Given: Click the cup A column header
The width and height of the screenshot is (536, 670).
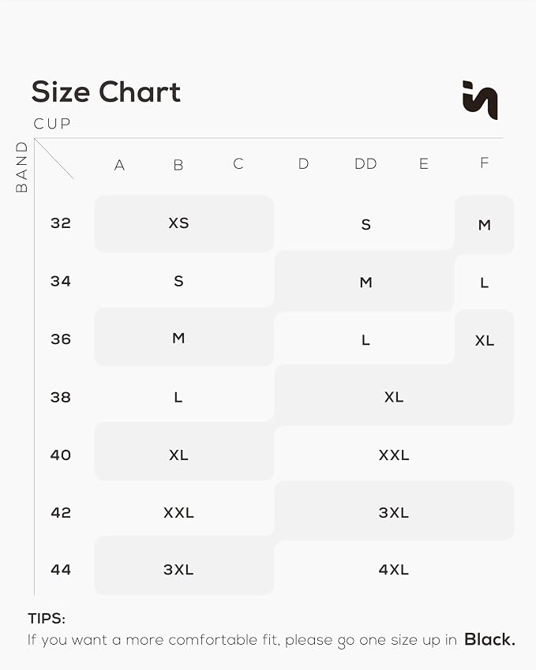Looking at the screenshot, I should [x=119, y=165].
